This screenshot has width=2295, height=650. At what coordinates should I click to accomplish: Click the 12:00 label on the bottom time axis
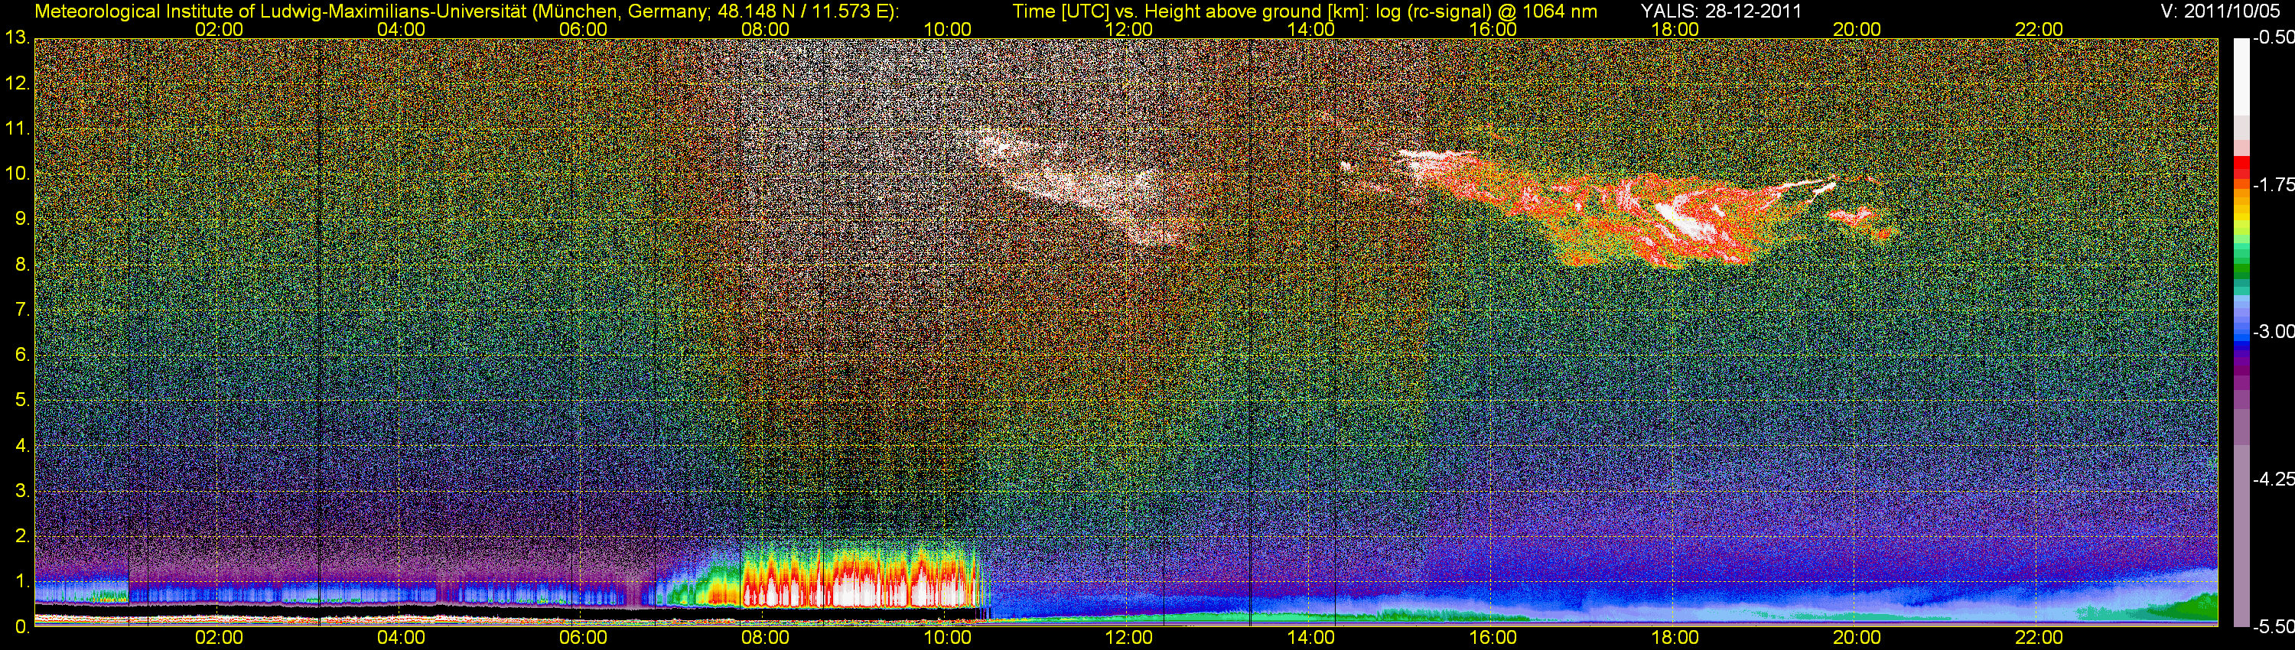pos(1129,638)
